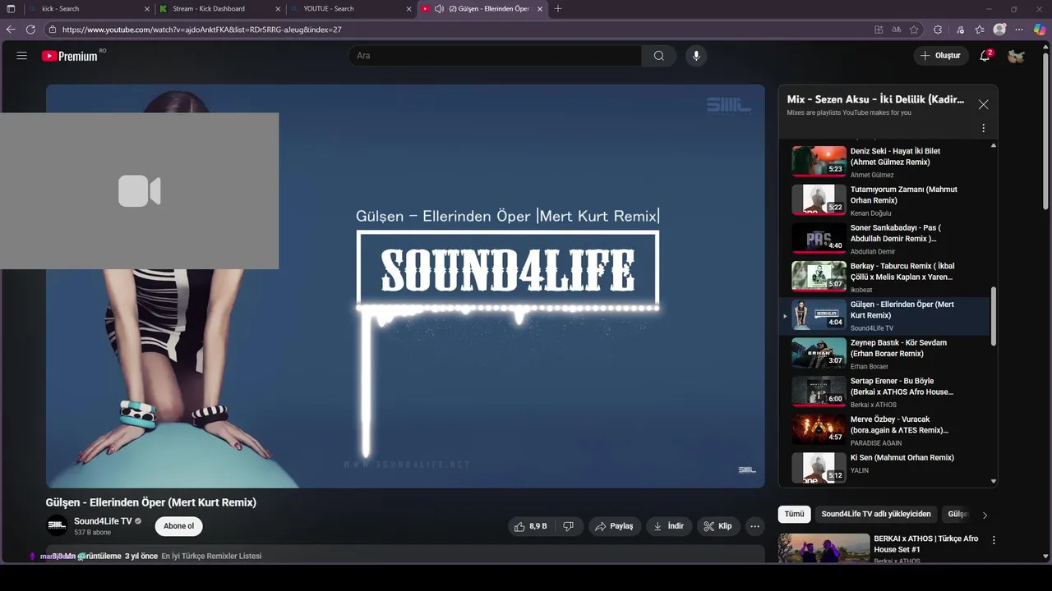
Task: Open the YouTube account avatar menu
Action: pyautogui.click(x=1016, y=56)
